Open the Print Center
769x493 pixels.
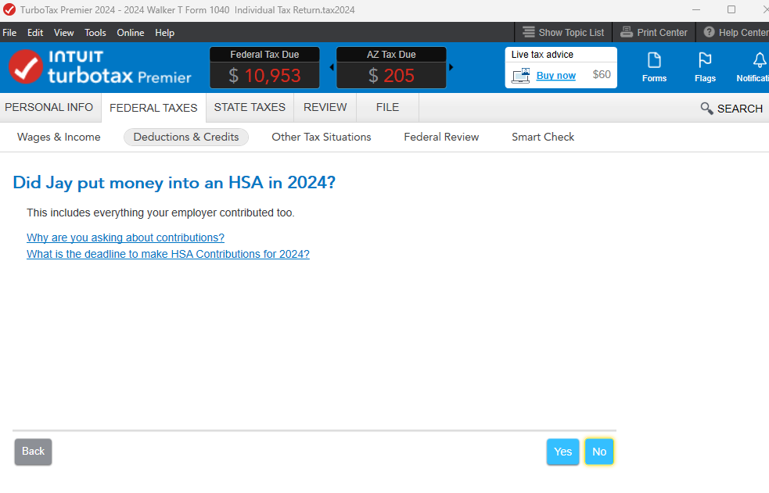point(654,32)
